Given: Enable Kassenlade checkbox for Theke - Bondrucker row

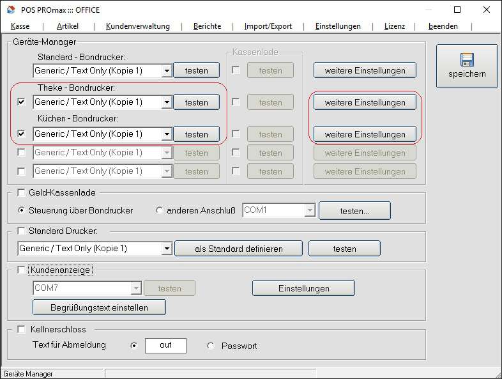Looking at the screenshot, I should click(x=236, y=102).
